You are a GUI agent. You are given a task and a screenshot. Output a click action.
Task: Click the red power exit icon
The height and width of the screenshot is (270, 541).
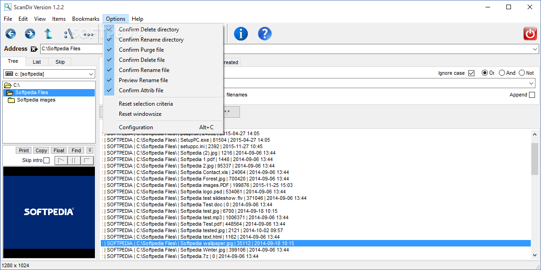(530, 34)
